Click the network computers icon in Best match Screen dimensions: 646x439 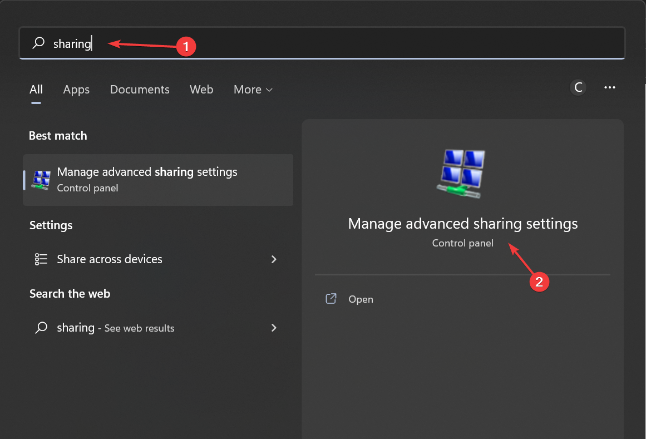point(41,180)
